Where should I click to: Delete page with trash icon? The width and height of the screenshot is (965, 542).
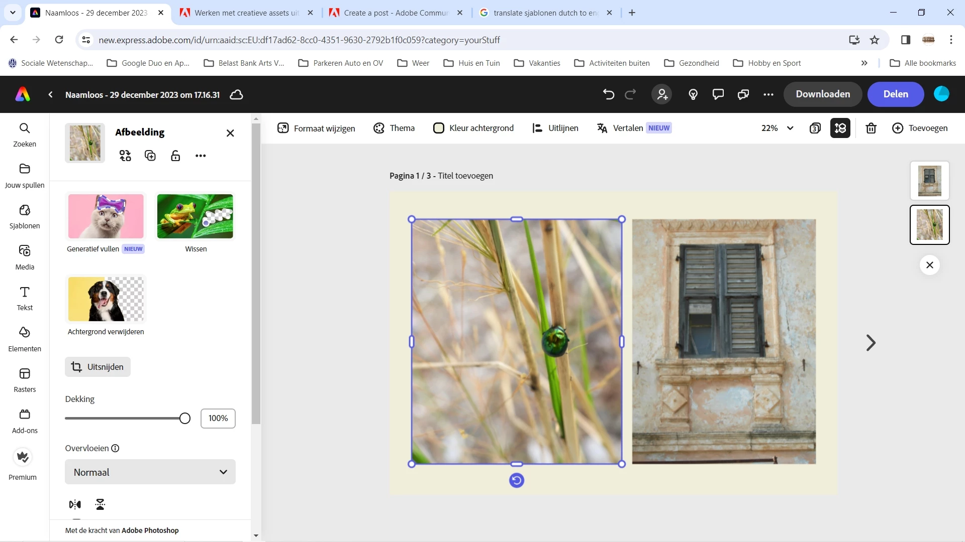(x=871, y=128)
